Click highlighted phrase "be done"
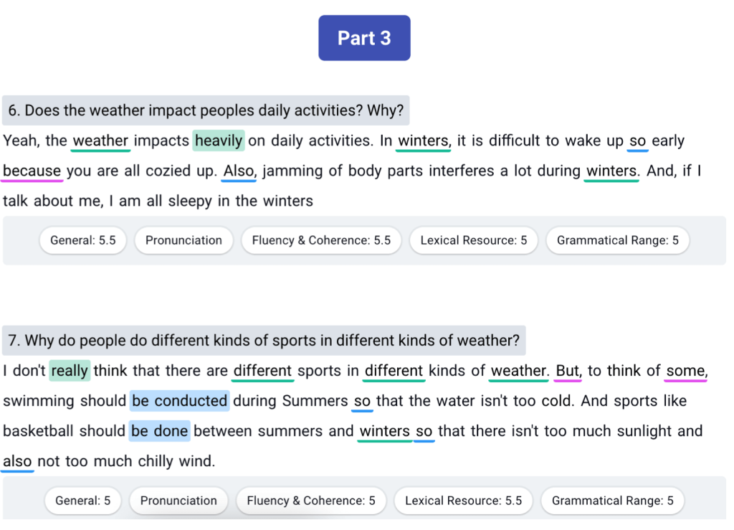The width and height of the screenshot is (734, 530). [160, 431]
